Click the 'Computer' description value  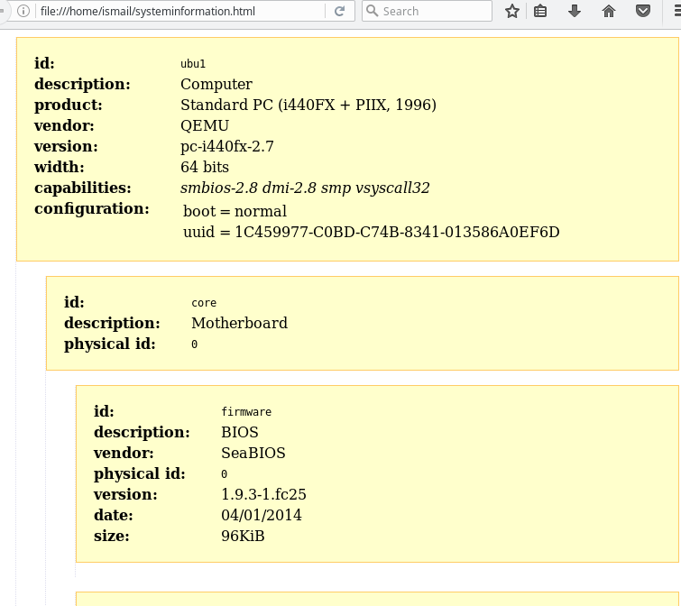pos(216,84)
